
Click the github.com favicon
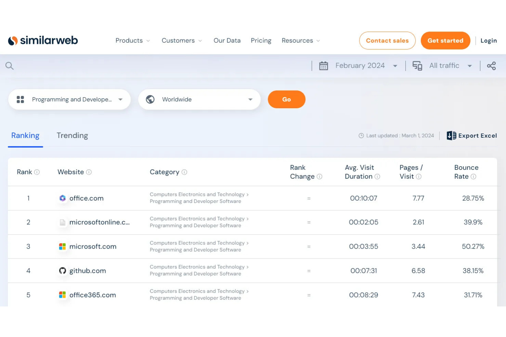[62, 271]
